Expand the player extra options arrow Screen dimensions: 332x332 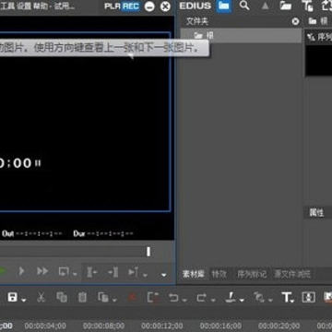[164, 275]
